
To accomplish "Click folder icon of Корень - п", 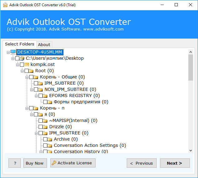I will click(x=36, y=108).
